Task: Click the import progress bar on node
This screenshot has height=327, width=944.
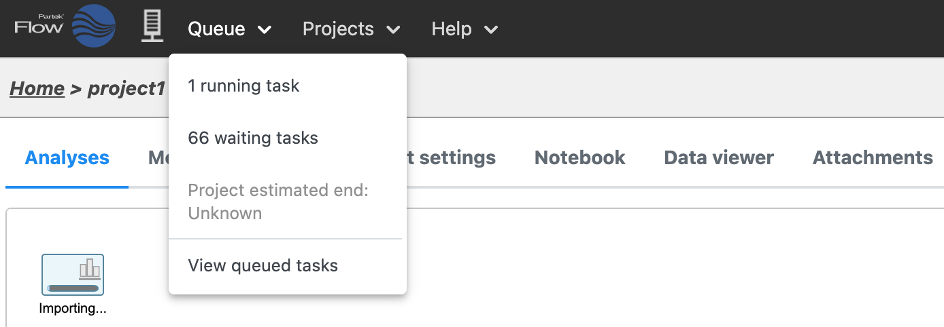Action: pos(73,288)
